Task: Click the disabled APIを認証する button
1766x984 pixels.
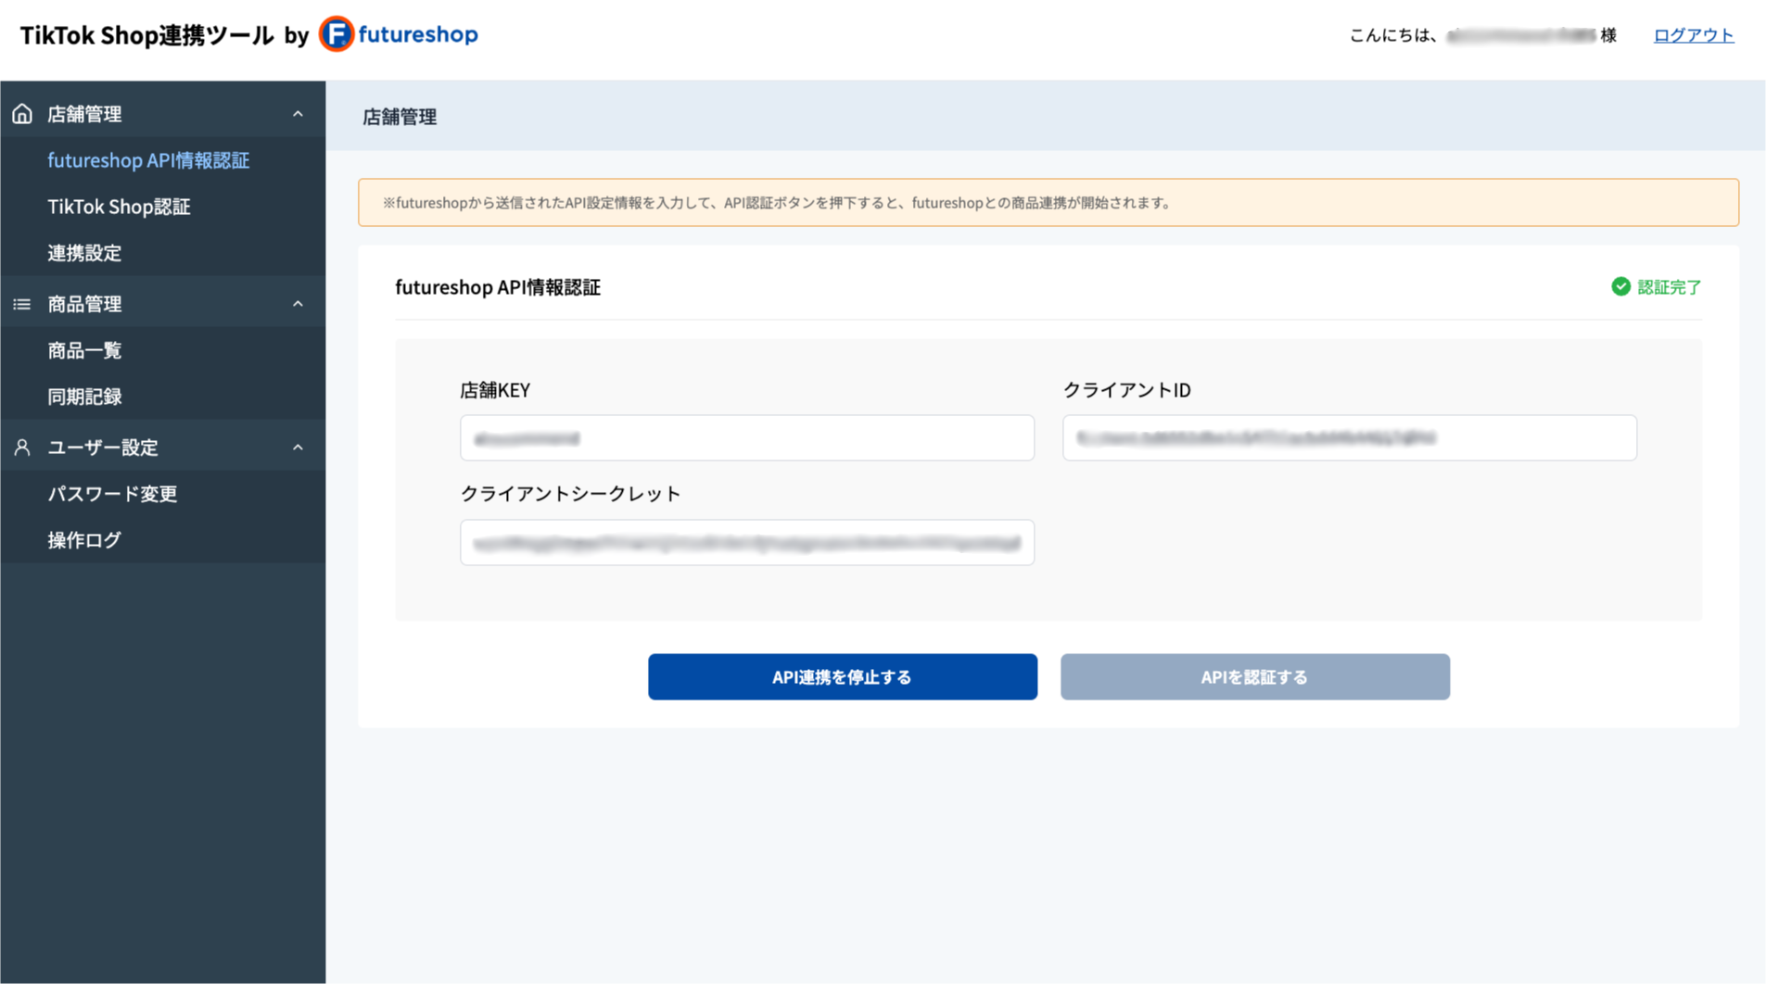Action: 1253,676
